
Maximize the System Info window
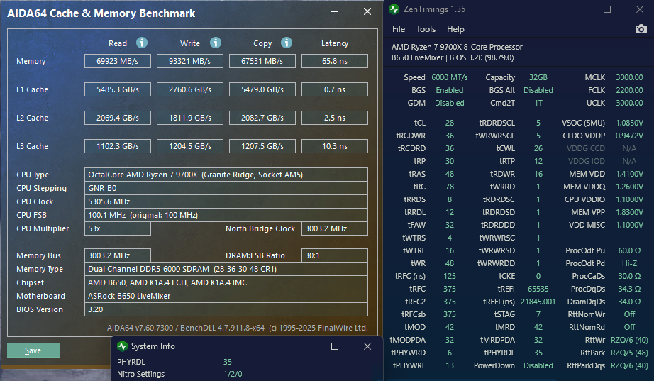point(335,346)
